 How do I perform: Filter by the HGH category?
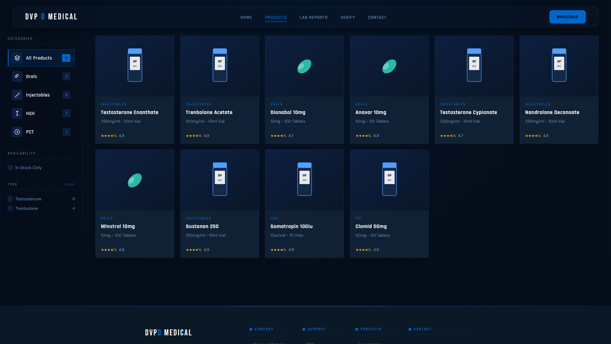pyautogui.click(x=41, y=113)
